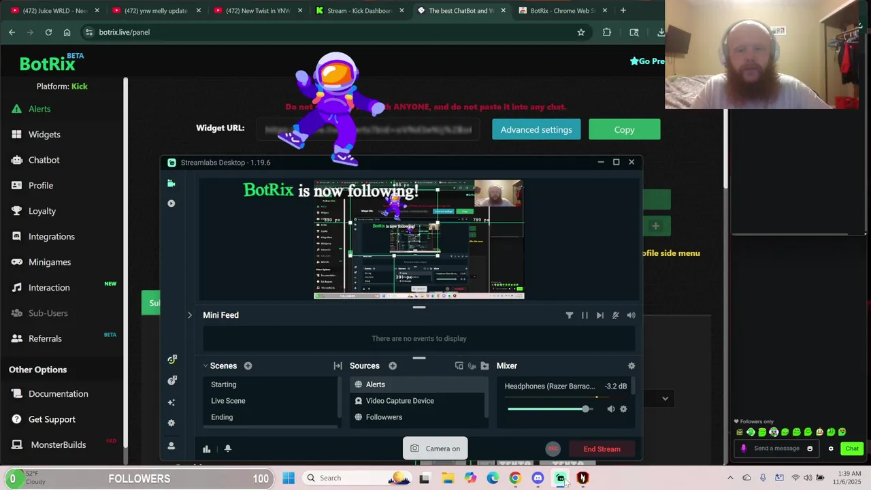Click the taskbar Search box
The height and width of the screenshot is (490, 871).
pyautogui.click(x=357, y=478)
